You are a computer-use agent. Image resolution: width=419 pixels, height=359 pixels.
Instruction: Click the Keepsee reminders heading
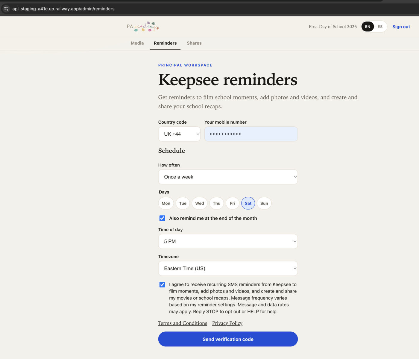tap(228, 80)
